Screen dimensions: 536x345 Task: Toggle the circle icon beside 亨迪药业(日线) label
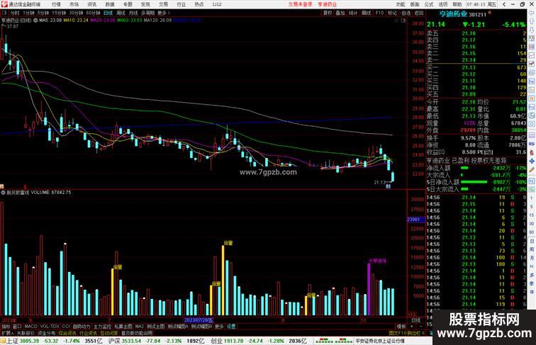(x=35, y=21)
